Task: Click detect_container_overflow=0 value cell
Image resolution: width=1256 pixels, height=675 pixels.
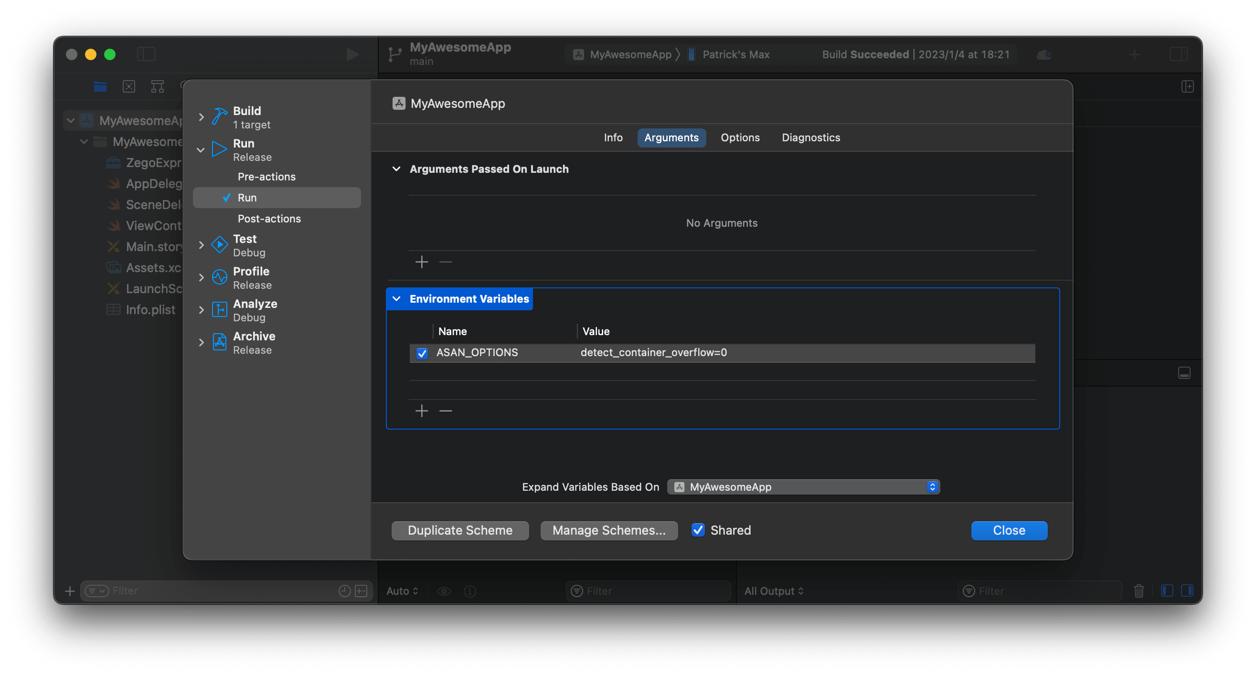Action: (x=653, y=352)
